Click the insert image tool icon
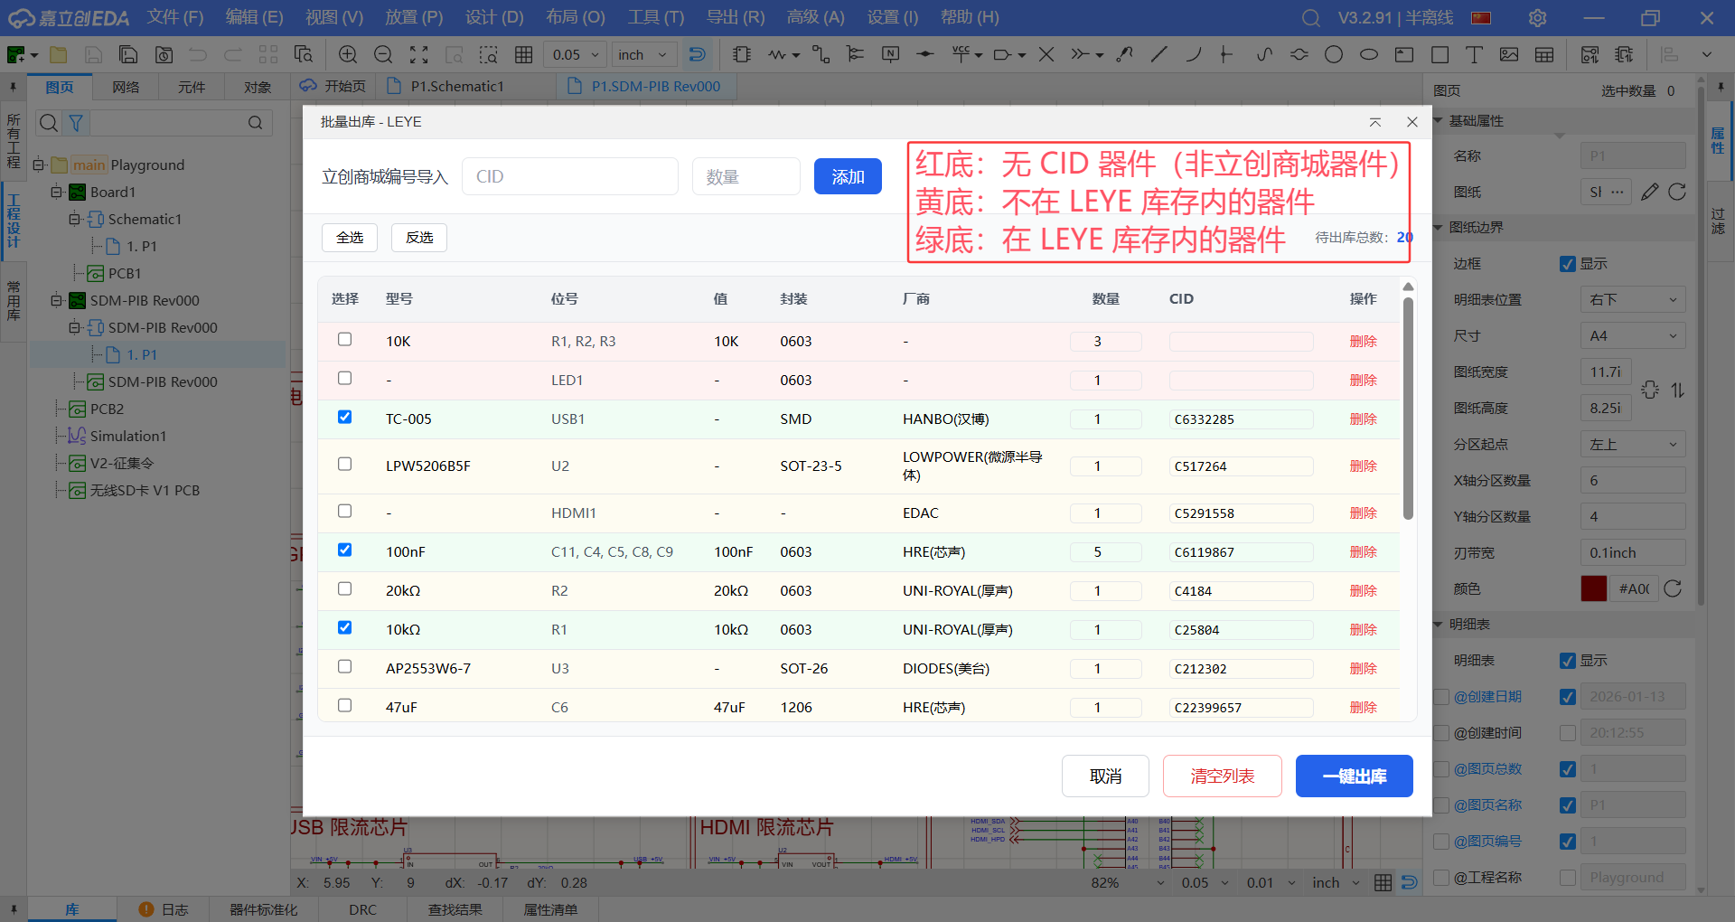The image size is (1735, 922). pos(1509,55)
